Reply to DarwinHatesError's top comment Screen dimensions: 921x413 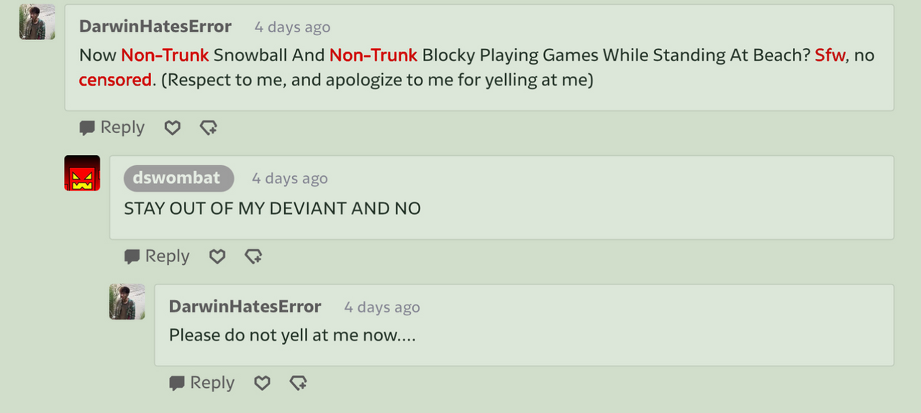112,128
